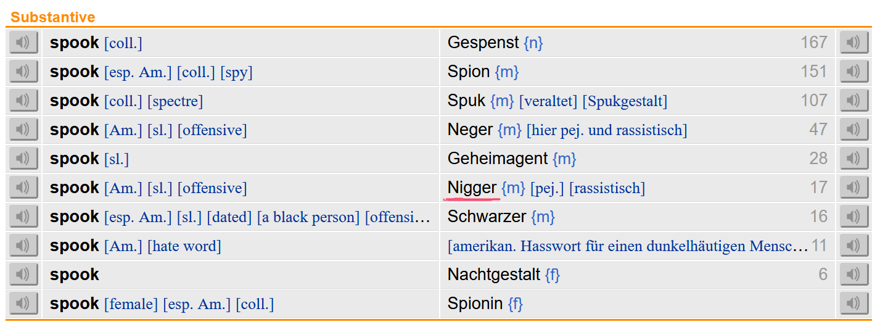Click the [spectre] tag beside spook
The image size is (888, 335).
click(x=175, y=101)
